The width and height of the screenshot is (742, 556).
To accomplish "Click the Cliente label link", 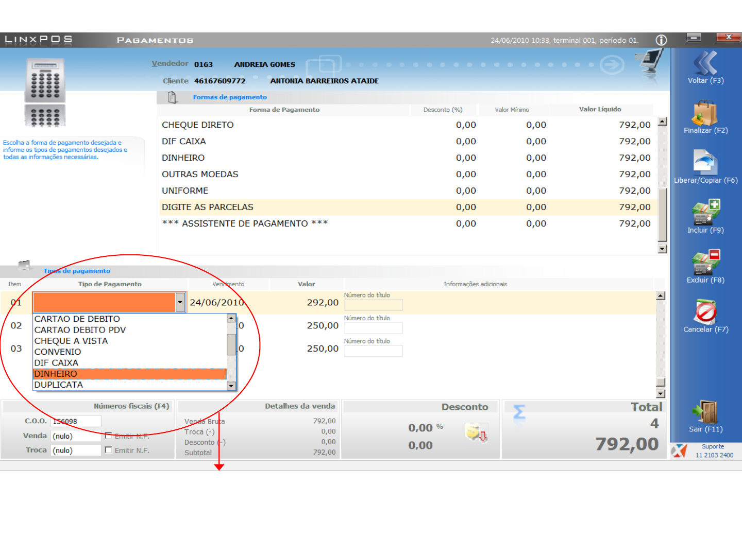I will point(176,81).
